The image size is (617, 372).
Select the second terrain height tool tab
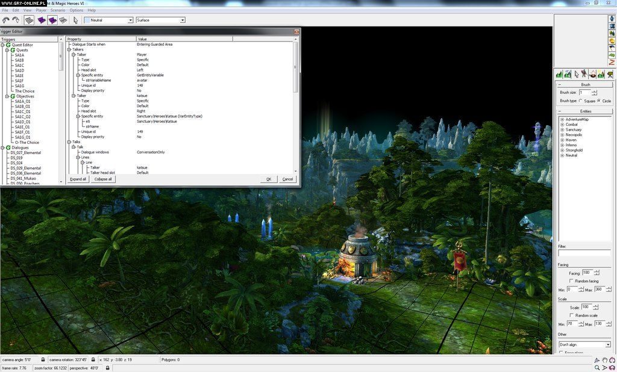pyautogui.click(x=568, y=74)
